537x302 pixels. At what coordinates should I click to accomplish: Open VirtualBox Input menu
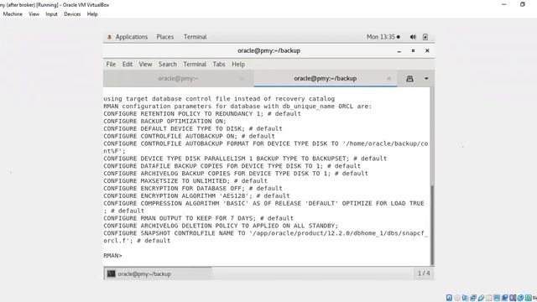point(52,14)
